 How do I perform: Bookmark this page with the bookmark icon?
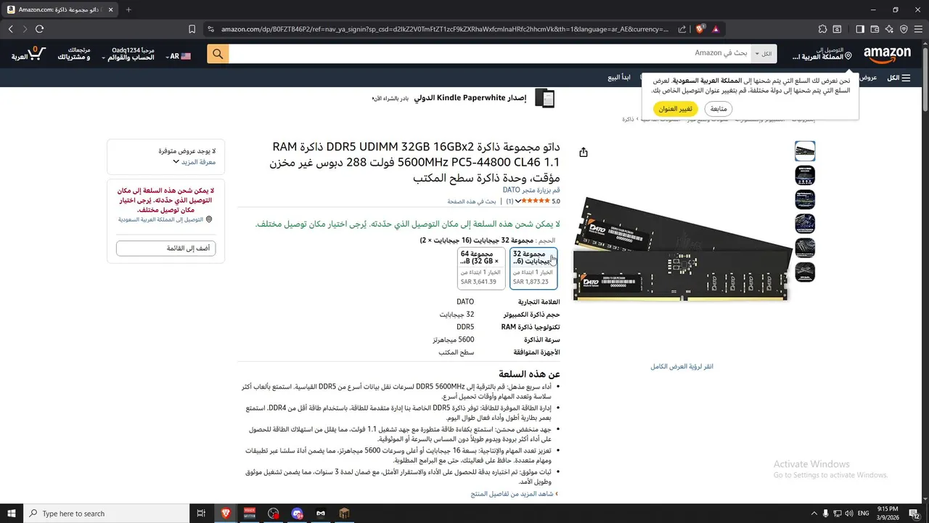click(192, 29)
